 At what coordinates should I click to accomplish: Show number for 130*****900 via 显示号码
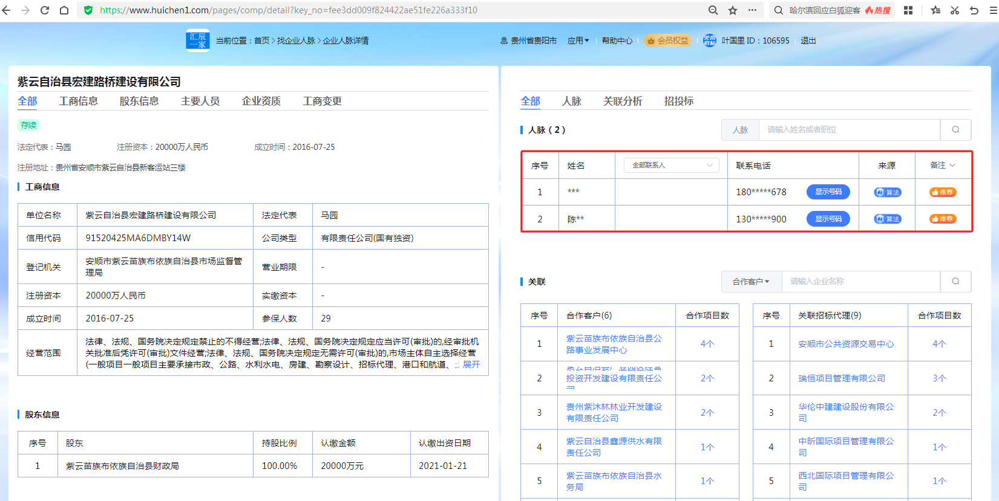pos(828,219)
